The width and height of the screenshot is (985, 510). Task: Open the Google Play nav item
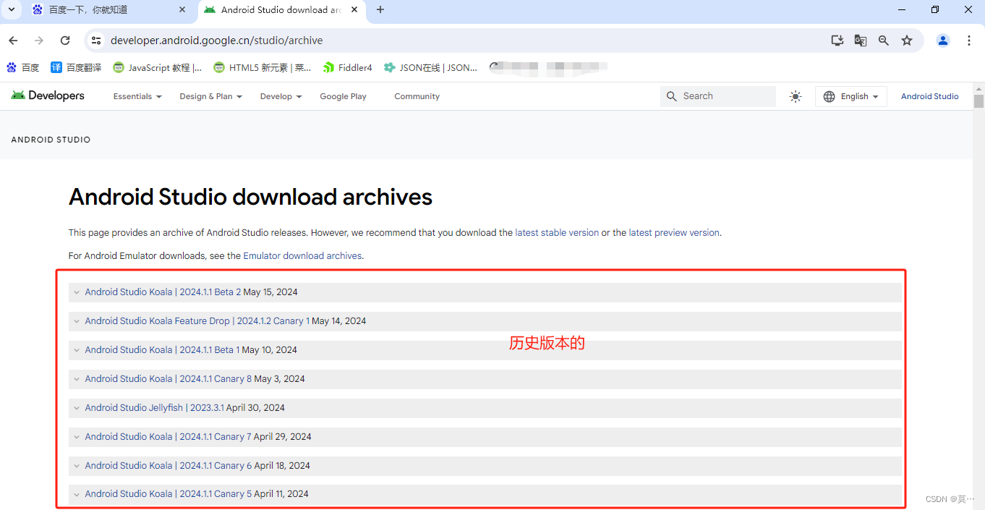coord(343,96)
